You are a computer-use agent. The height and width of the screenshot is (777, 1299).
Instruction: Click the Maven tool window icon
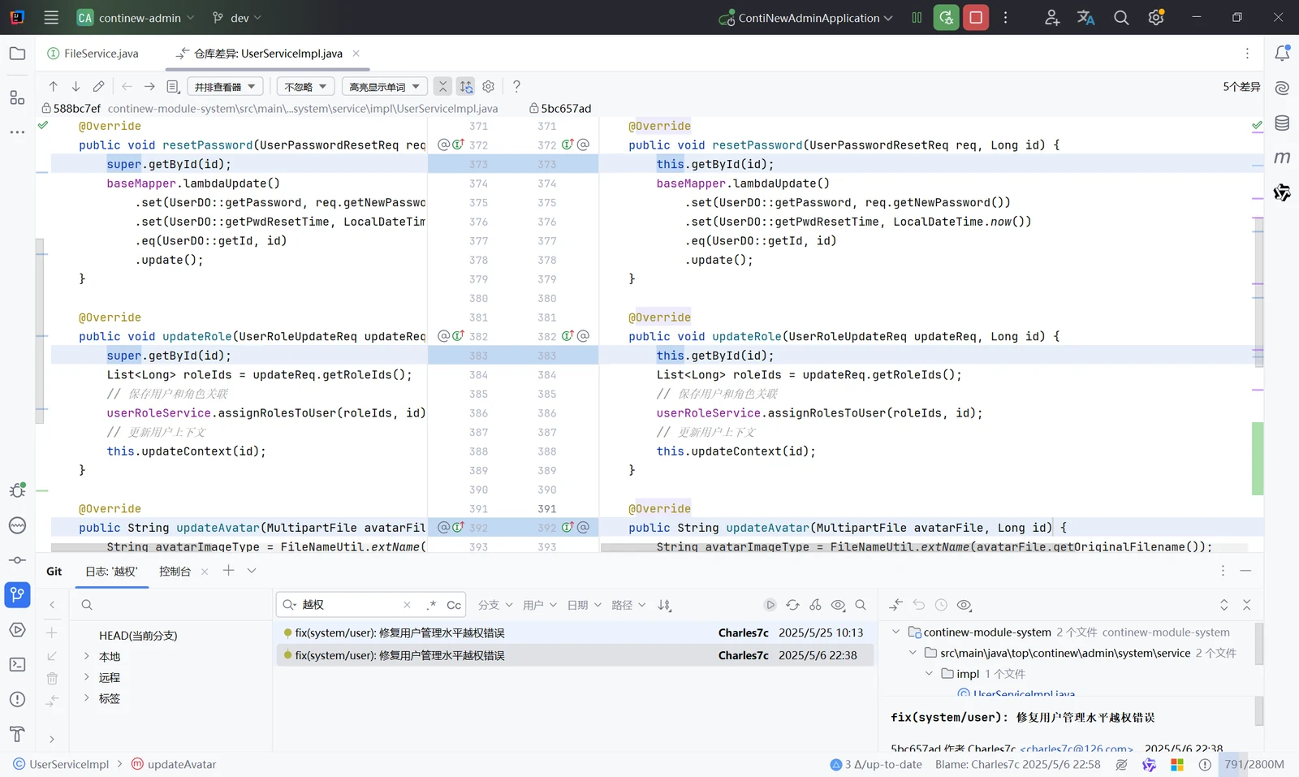tap(1282, 158)
